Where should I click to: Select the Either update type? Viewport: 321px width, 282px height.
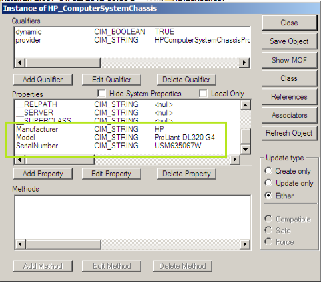pyautogui.click(x=268, y=196)
